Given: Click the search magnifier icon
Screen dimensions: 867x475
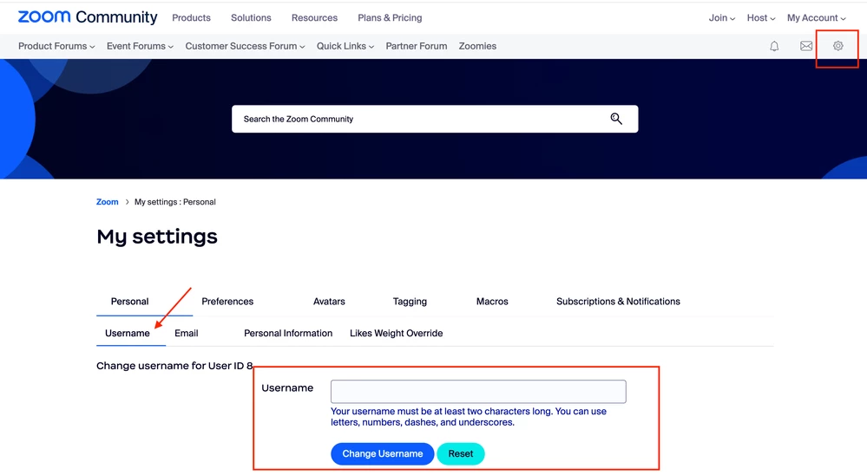Looking at the screenshot, I should pyautogui.click(x=616, y=119).
